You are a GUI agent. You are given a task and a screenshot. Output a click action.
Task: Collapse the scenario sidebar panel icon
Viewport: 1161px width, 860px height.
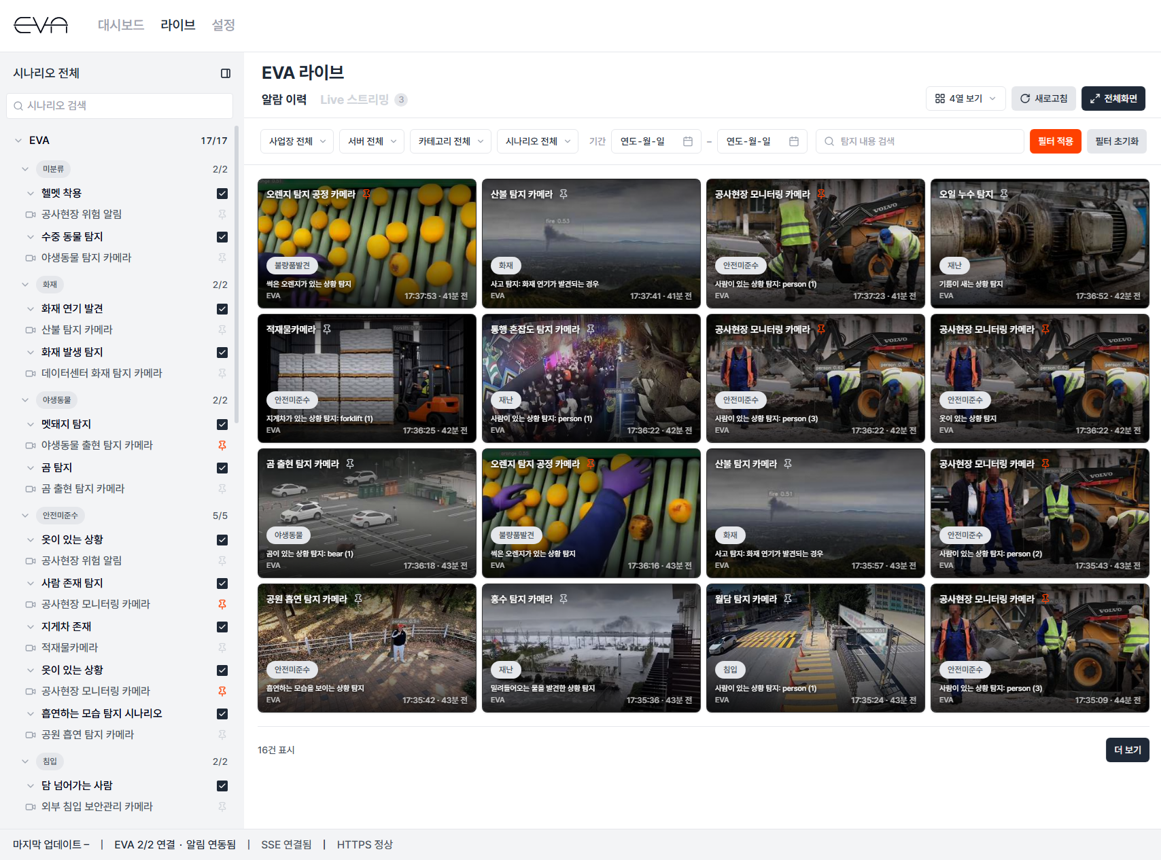click(226, 73)
